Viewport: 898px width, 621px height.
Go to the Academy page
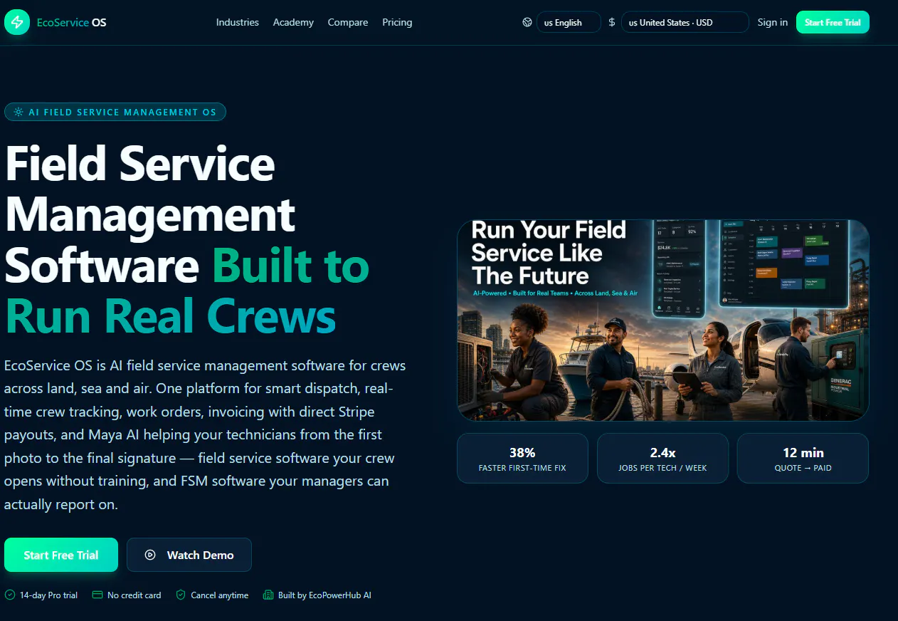click(293, 22)
